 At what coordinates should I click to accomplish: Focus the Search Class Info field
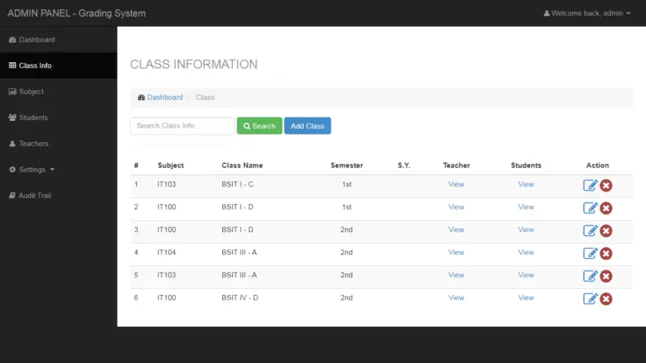tap(183, 126)
